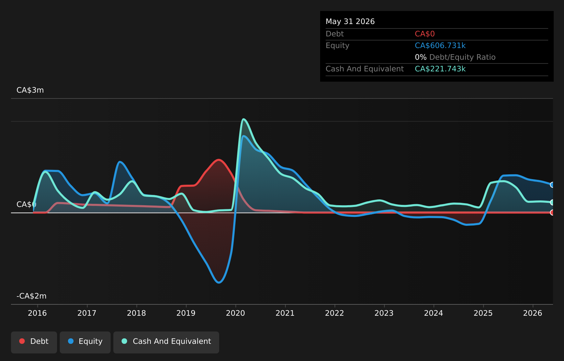
Task: Click the 2017 x-axis label
Action: 87,313
